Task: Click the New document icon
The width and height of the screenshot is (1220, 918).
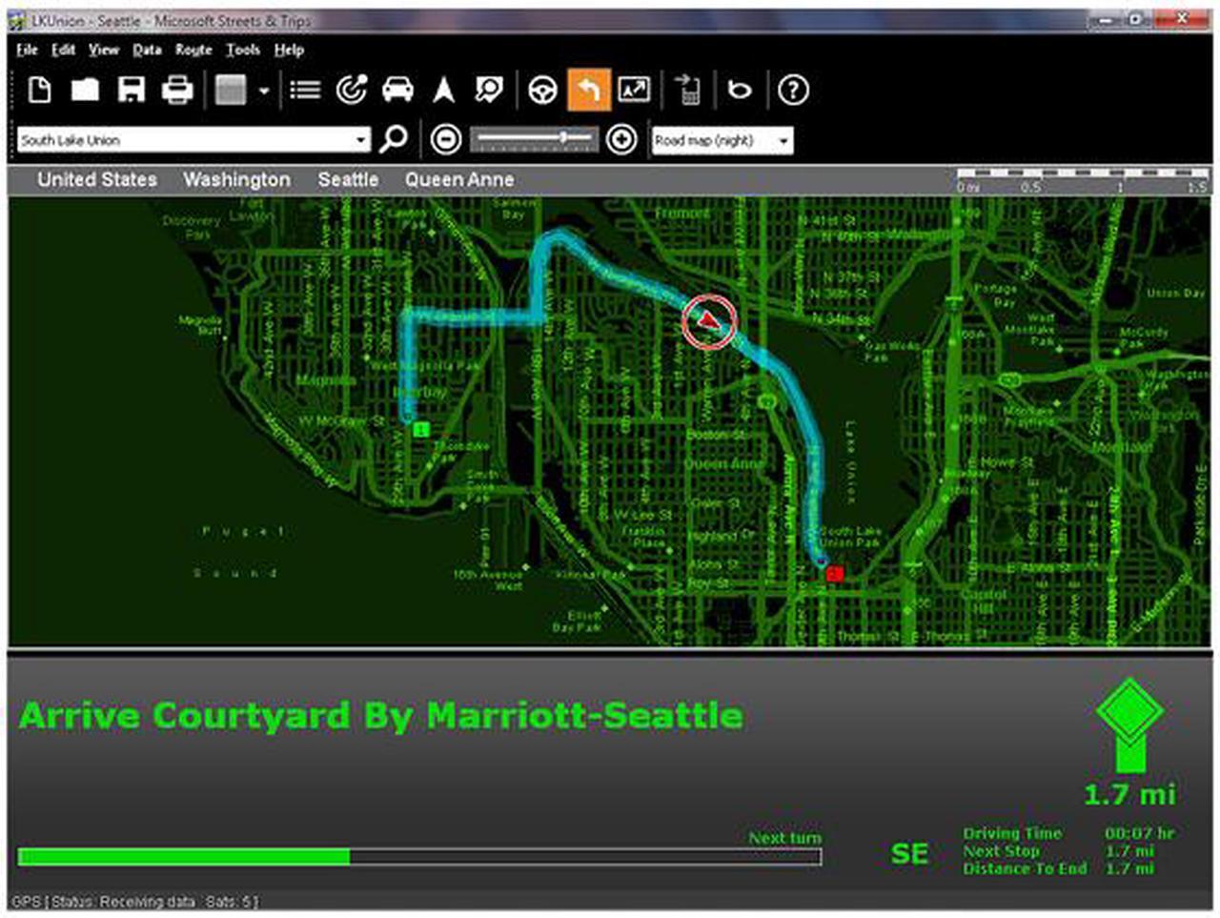Action: tap(39, 90)
